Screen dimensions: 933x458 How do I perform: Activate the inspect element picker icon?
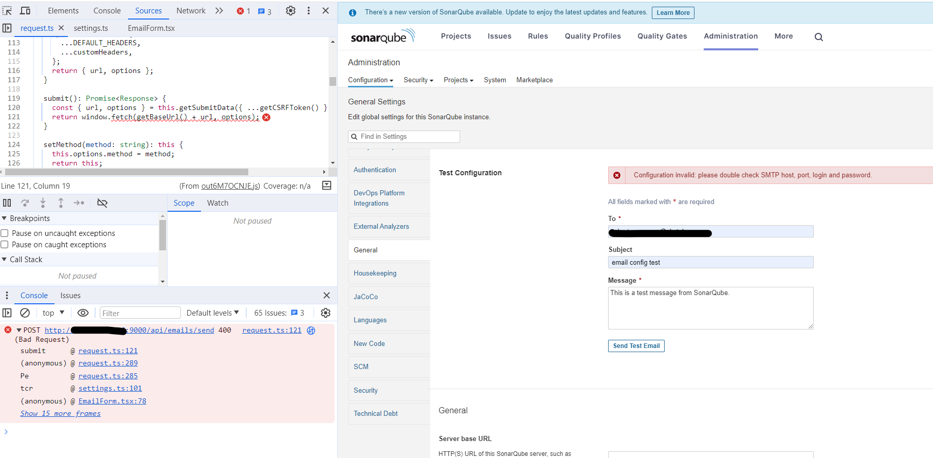(7, 11)
